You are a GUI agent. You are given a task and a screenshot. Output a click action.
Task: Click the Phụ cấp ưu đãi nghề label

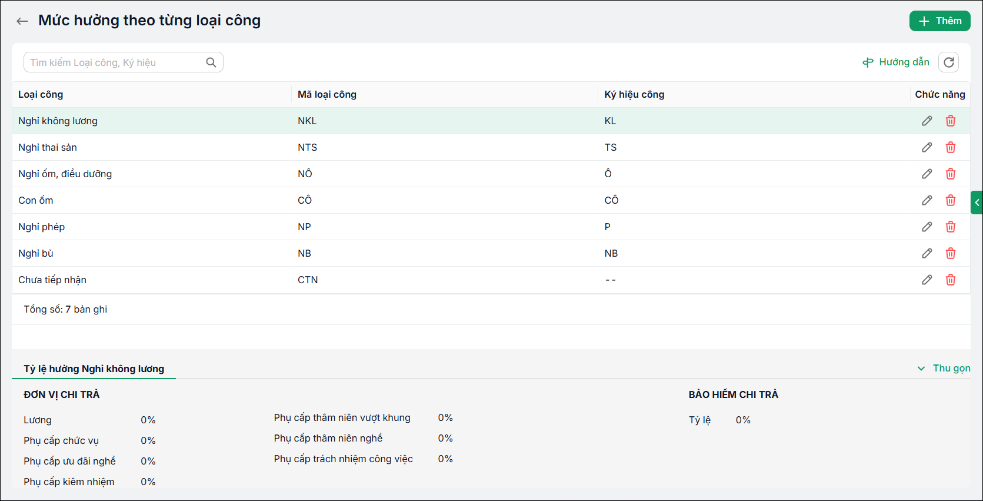(69, 461)
